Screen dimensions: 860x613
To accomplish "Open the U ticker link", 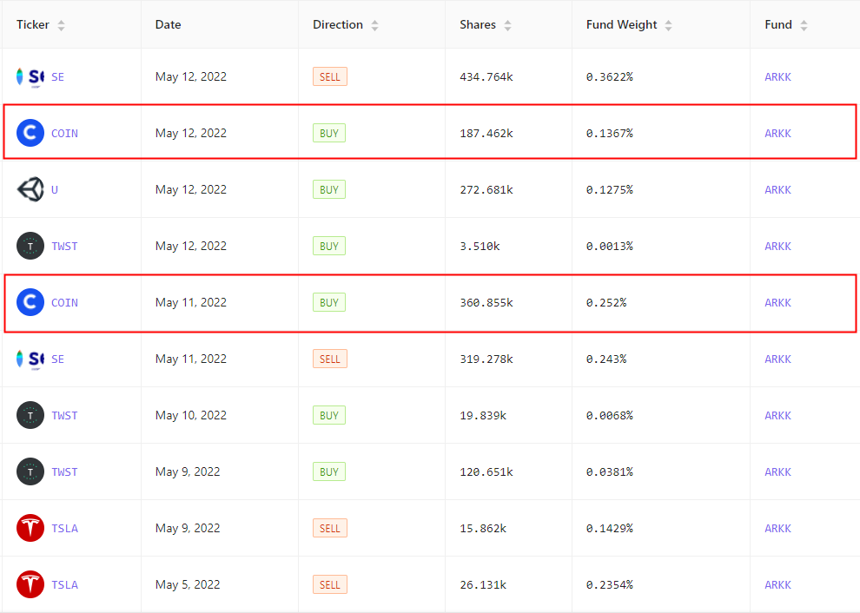I will pyautogui.click(x=55, y=189).
